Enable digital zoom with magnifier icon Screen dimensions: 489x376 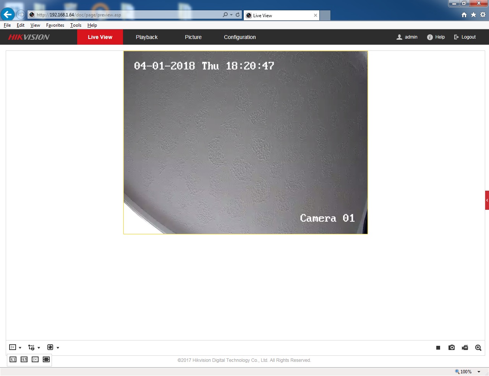tap(478, 348)
